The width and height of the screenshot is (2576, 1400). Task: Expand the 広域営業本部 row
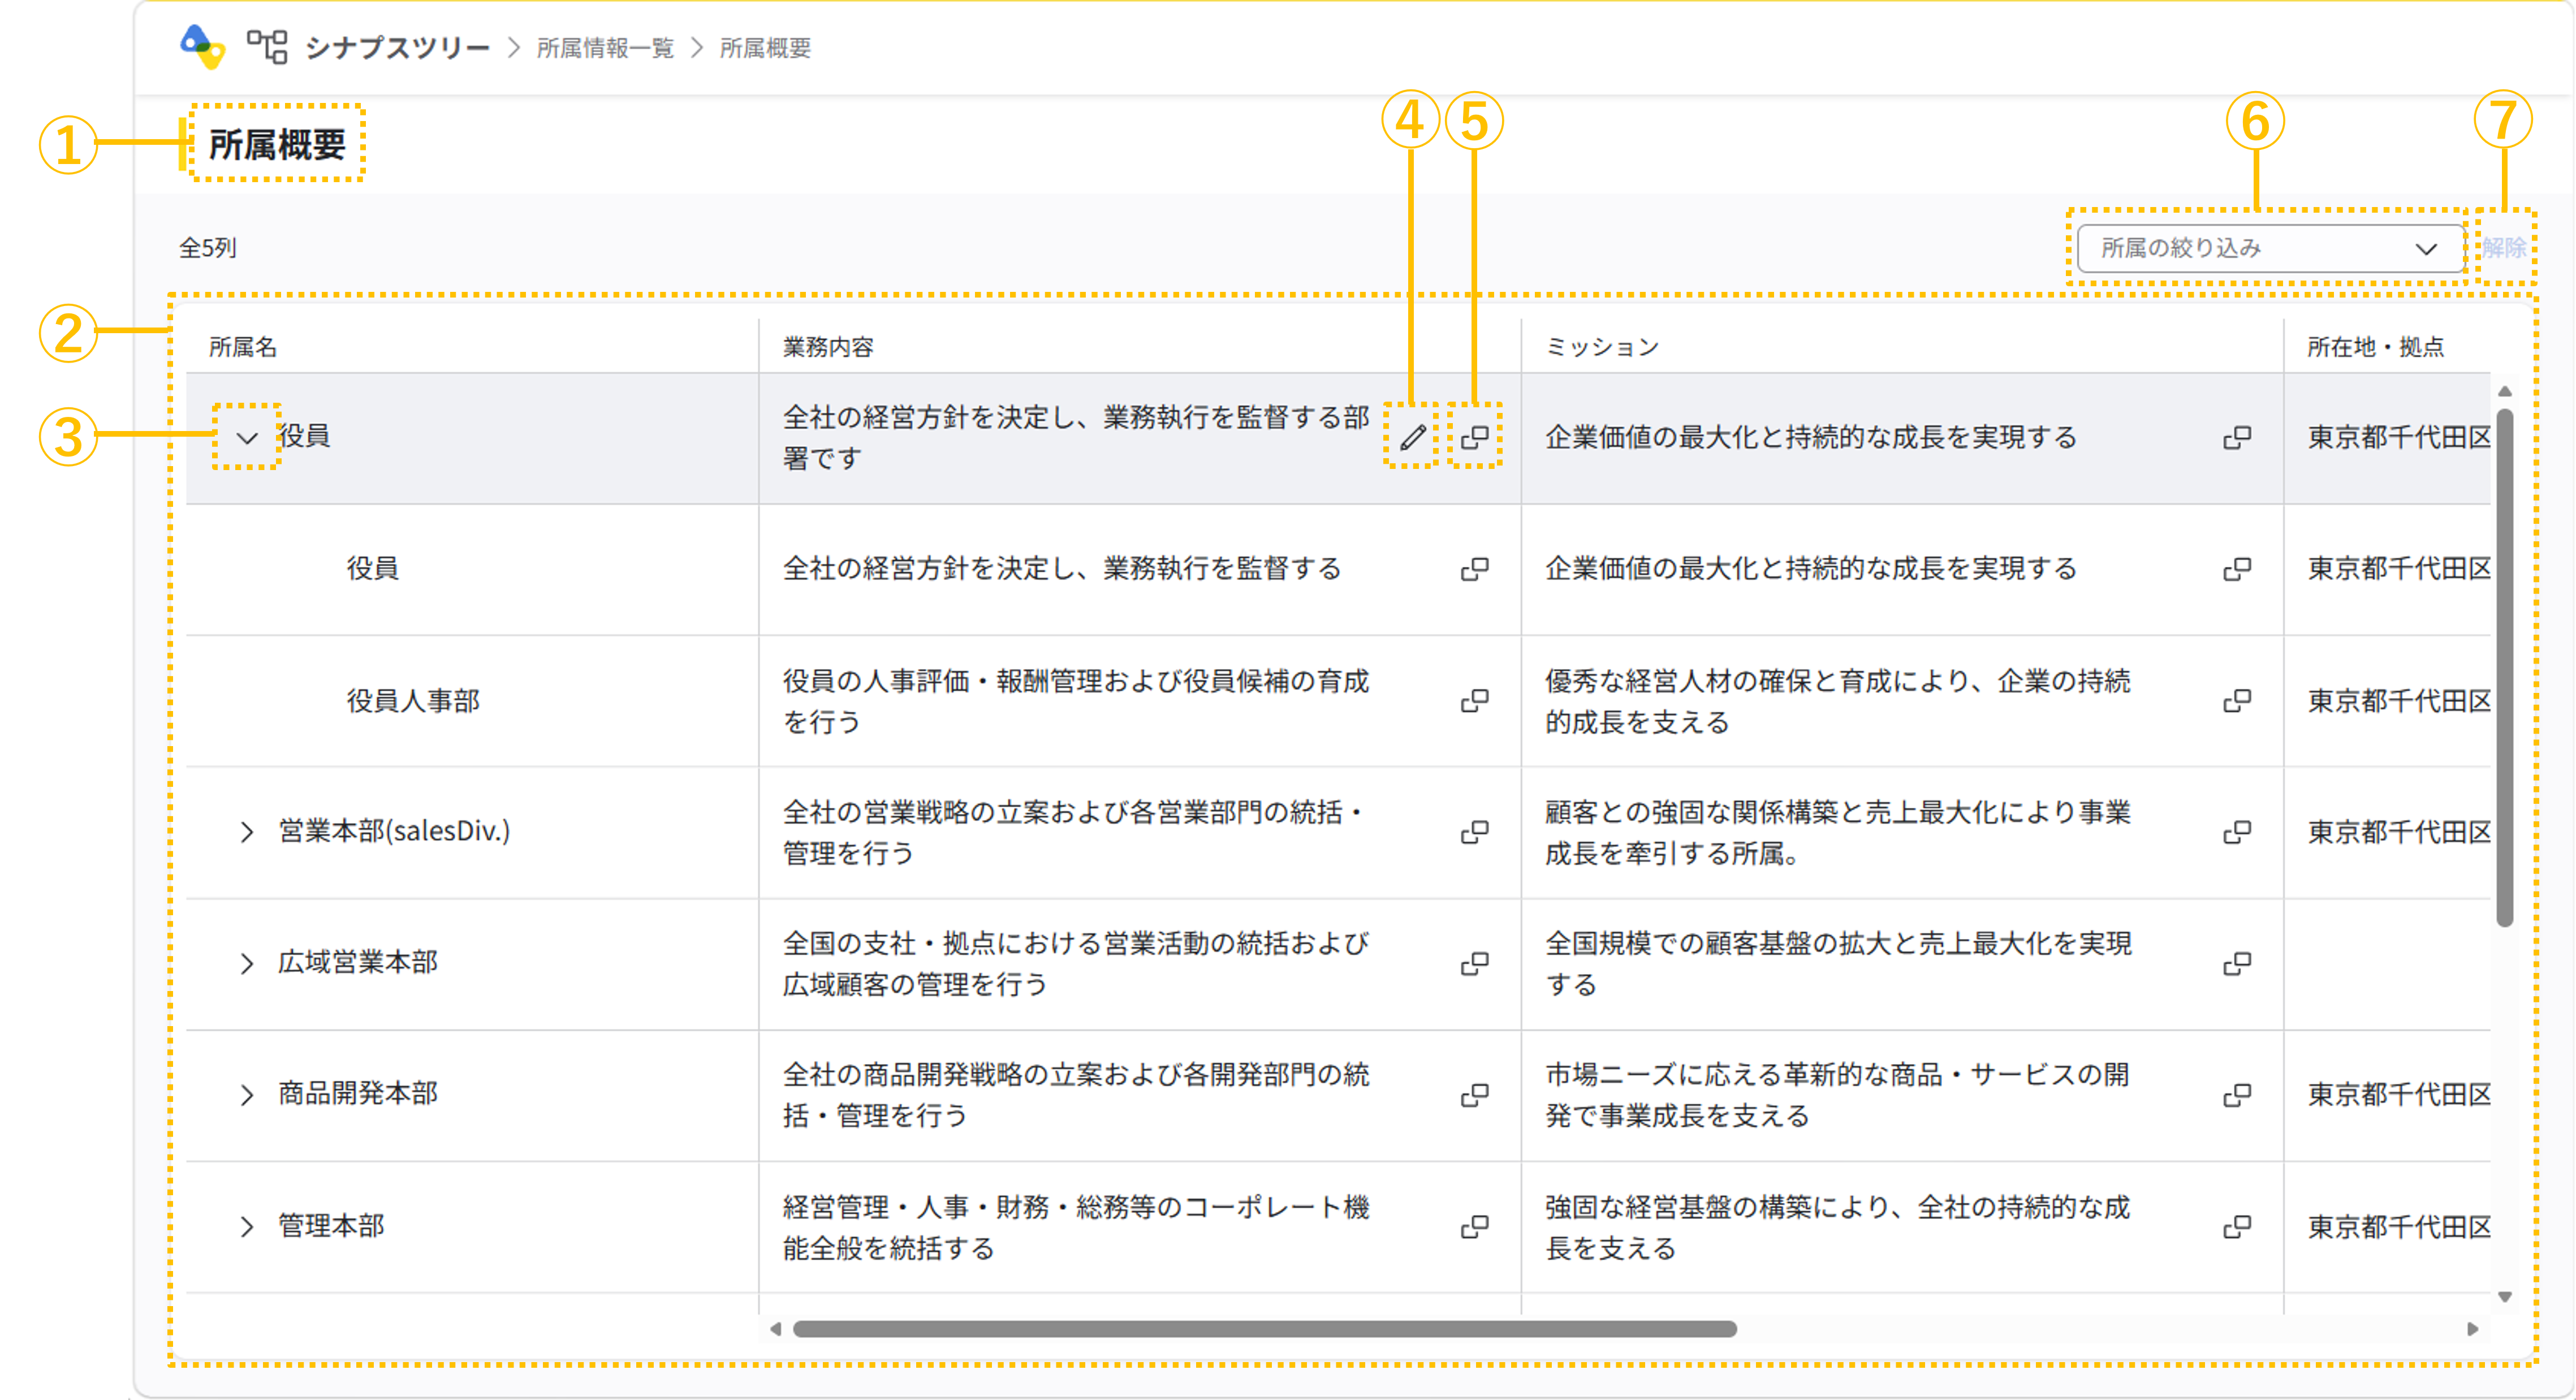coord(247,963)
